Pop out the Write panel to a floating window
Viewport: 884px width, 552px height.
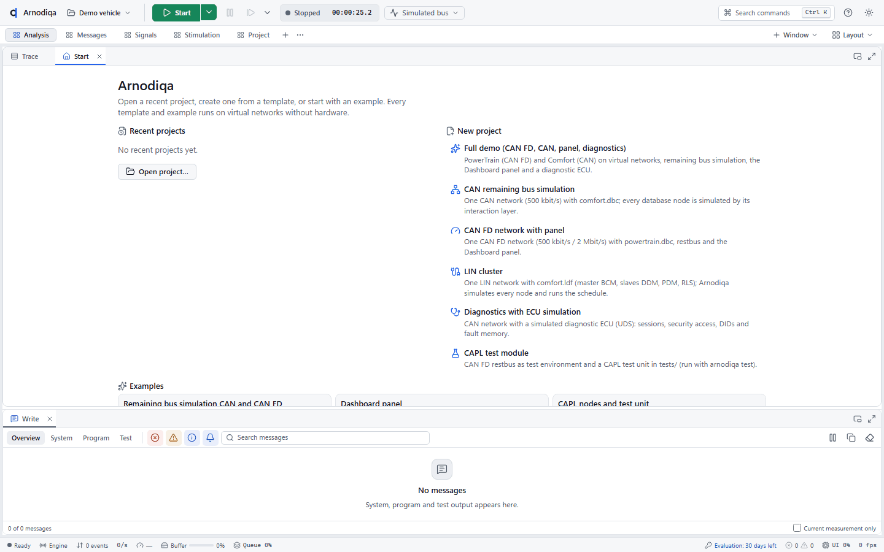858,419
